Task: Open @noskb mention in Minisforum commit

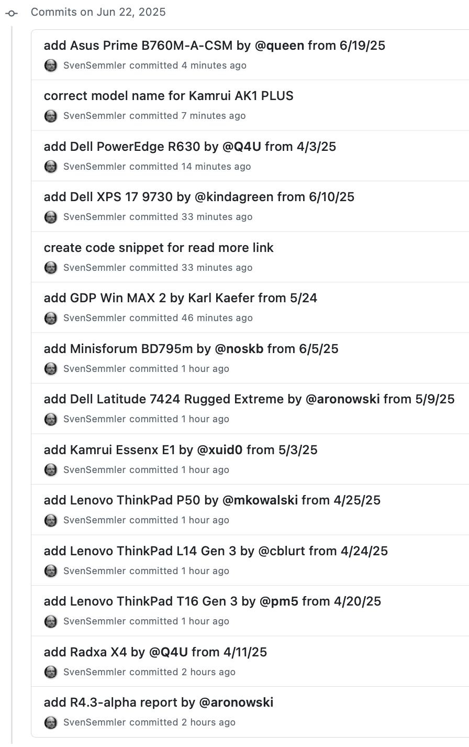Action: [239, 348]
